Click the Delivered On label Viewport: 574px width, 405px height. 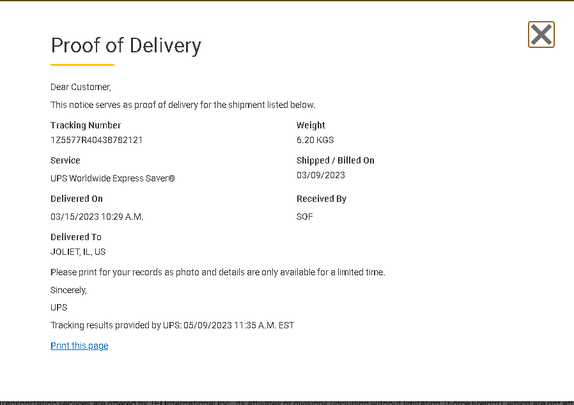[77, 199]
